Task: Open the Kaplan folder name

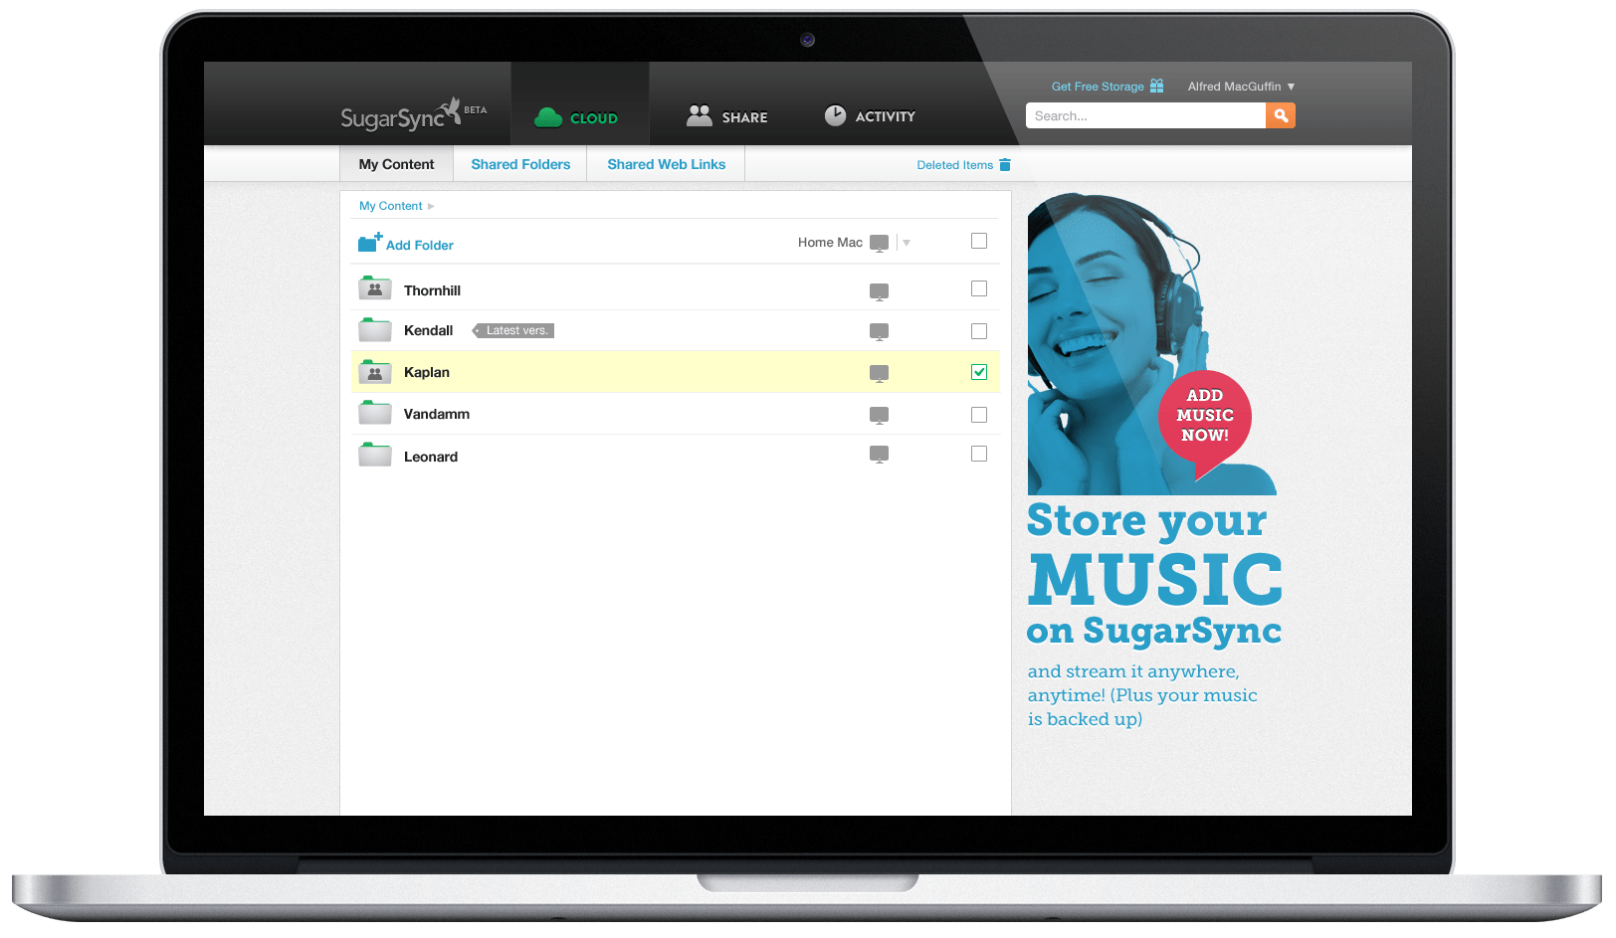Action: (x=427, y=372)
